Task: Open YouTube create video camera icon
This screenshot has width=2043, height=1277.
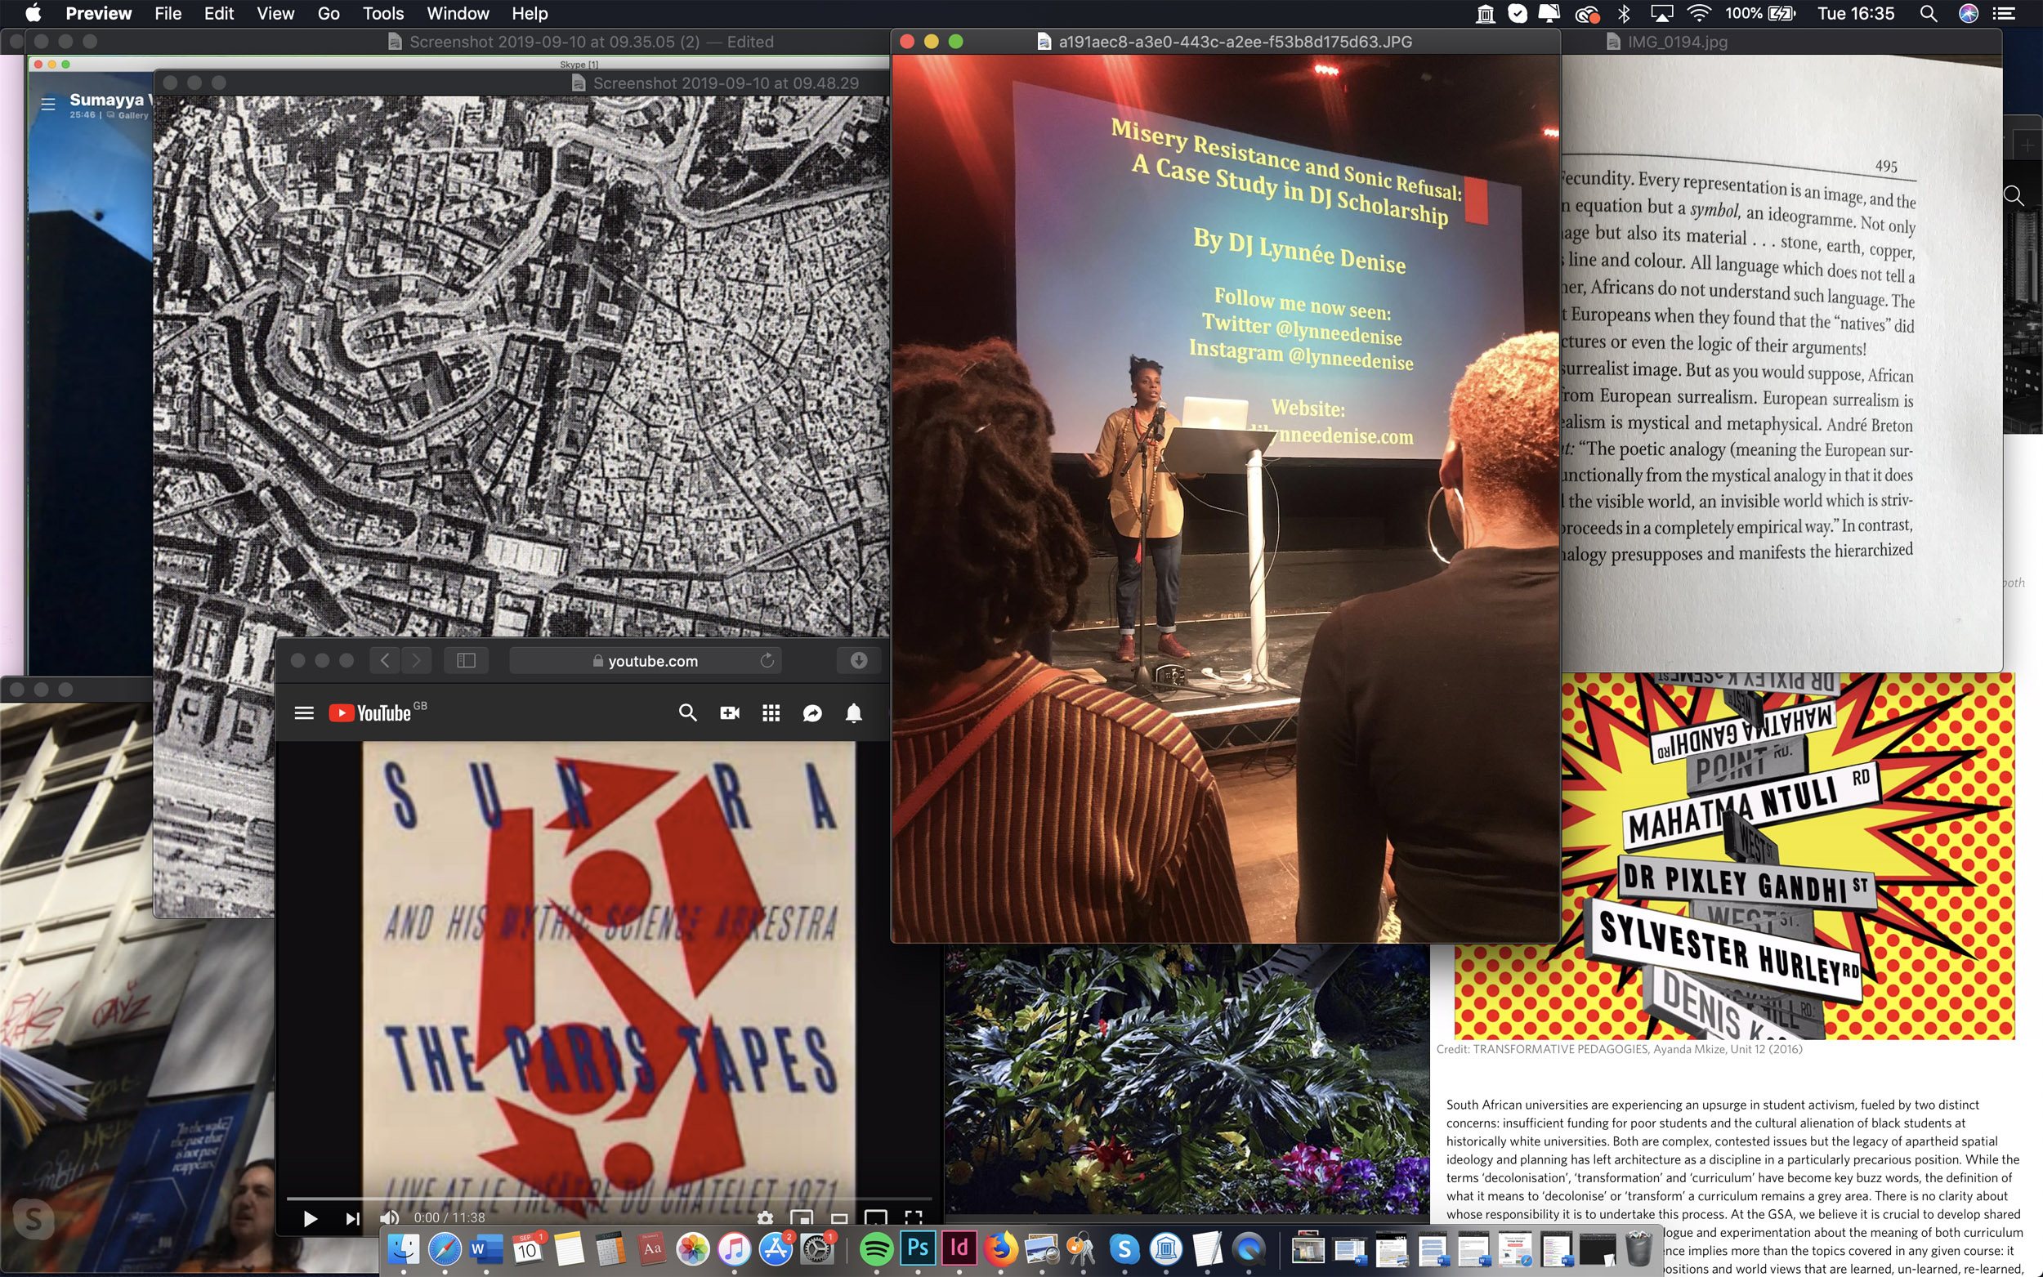Action: pyautogui.click(x=730, y=712)
